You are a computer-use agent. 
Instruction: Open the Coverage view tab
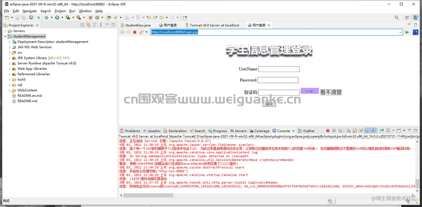(259, 131)
